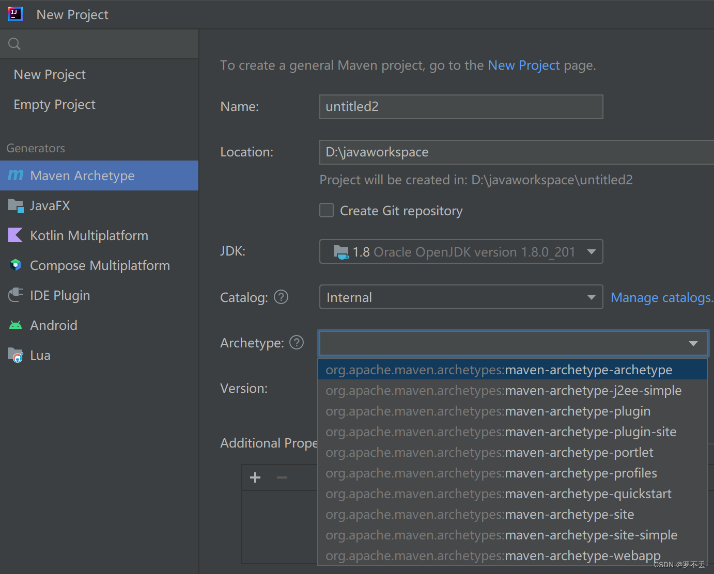Click the JavaFX folder icon
The width and height of the screenshot is (714, 574).
click(x=16, y=206)
